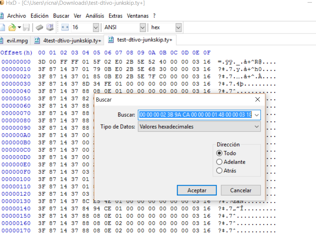Click the Open file folder icon
The image size is (316, 235).
pos(12,27)
